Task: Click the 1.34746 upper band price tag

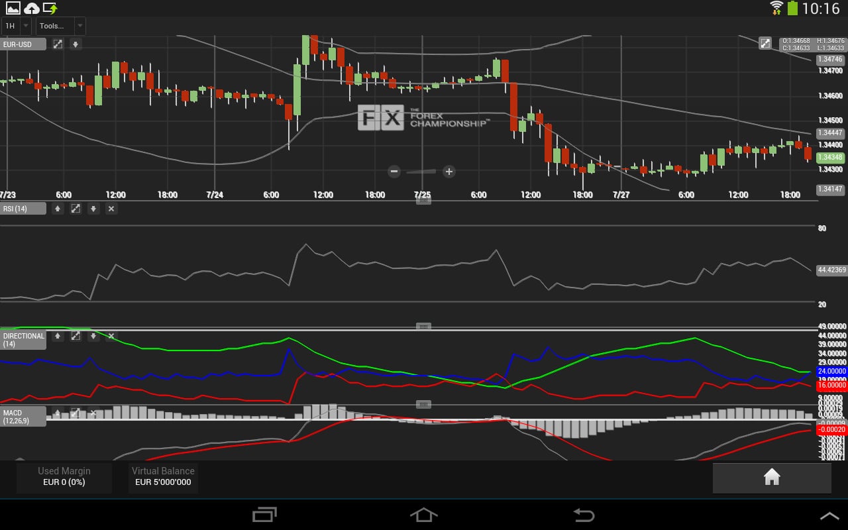Action: coord(831,60)
